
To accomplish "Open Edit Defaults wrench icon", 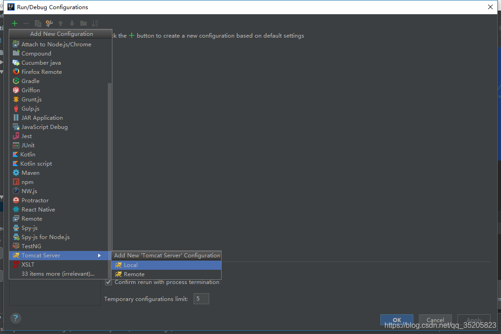I will pos(49,23).
